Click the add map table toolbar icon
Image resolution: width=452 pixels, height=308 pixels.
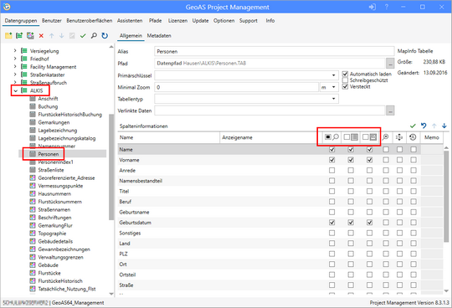pyautogui.click(x=30, y=36)
